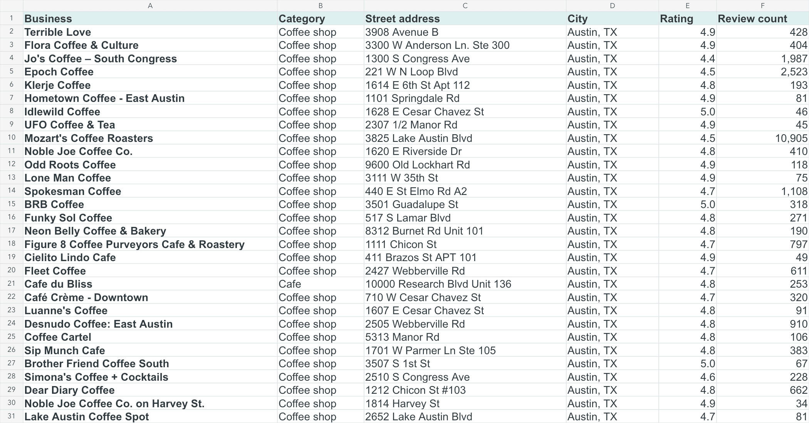Select the Coffee Cartel cell
The width and height of the screenshot is (809, 423).
point(150,337)
